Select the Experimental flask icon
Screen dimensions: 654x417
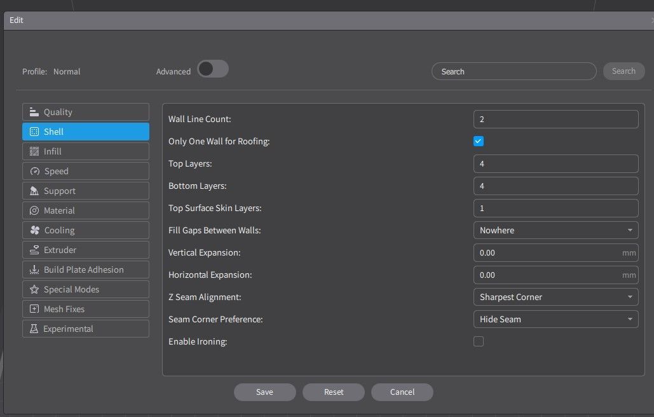[34, 329]
